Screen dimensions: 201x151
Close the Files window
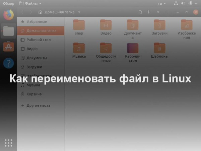(x=196, y=12)
